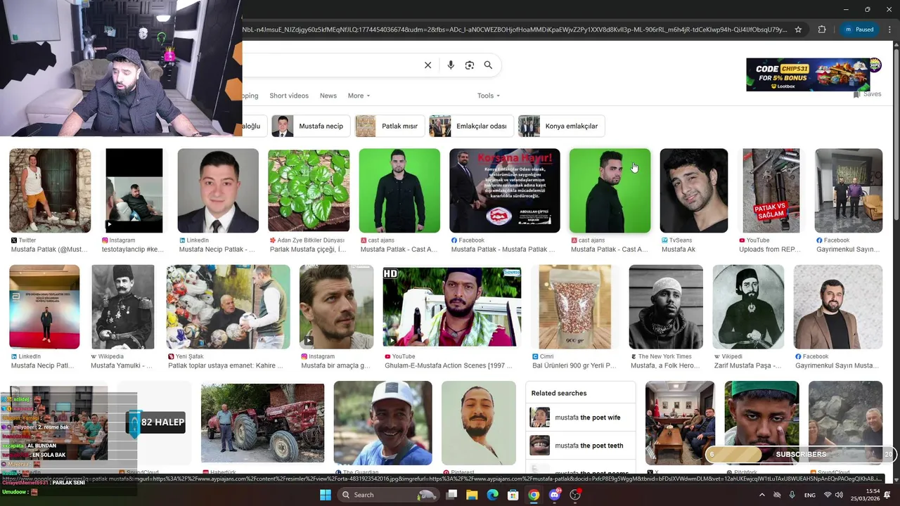Image resolution: width=900 pixels, height=506 pixels.
Task: Open the Facebook Korsana Hayır poster image
Action: [505, 190]
